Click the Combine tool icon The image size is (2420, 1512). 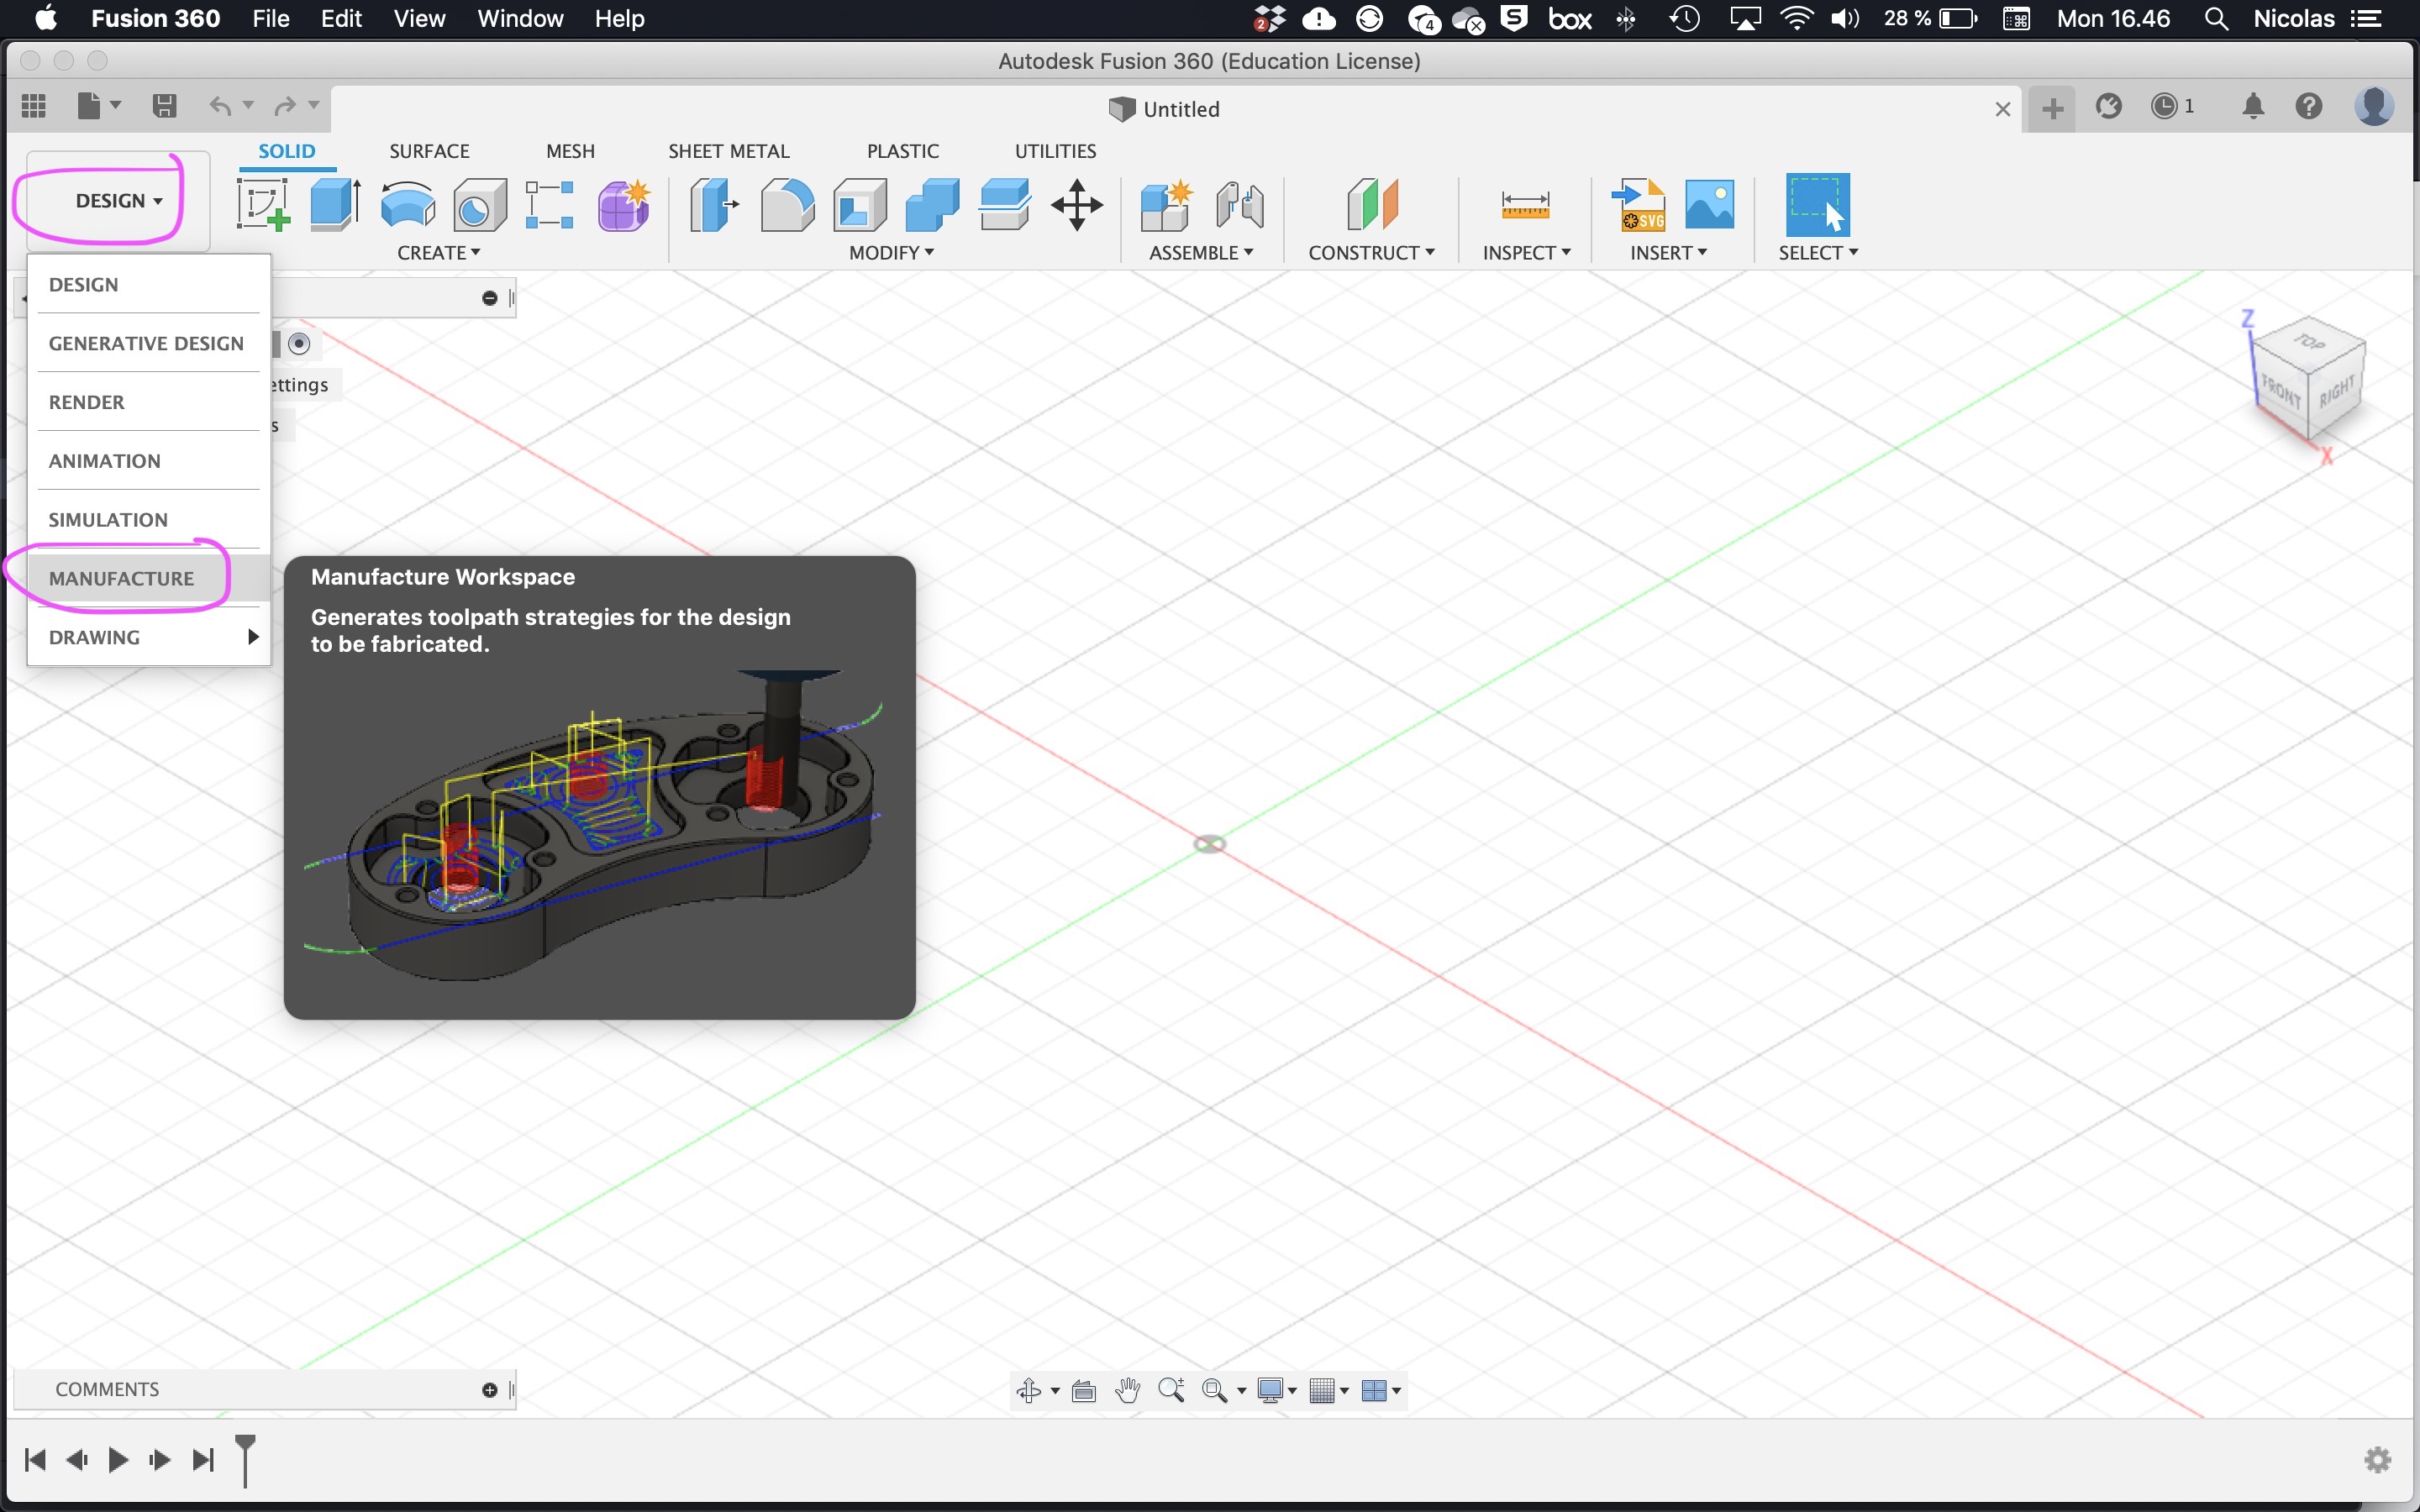click(x=932, y=205)
